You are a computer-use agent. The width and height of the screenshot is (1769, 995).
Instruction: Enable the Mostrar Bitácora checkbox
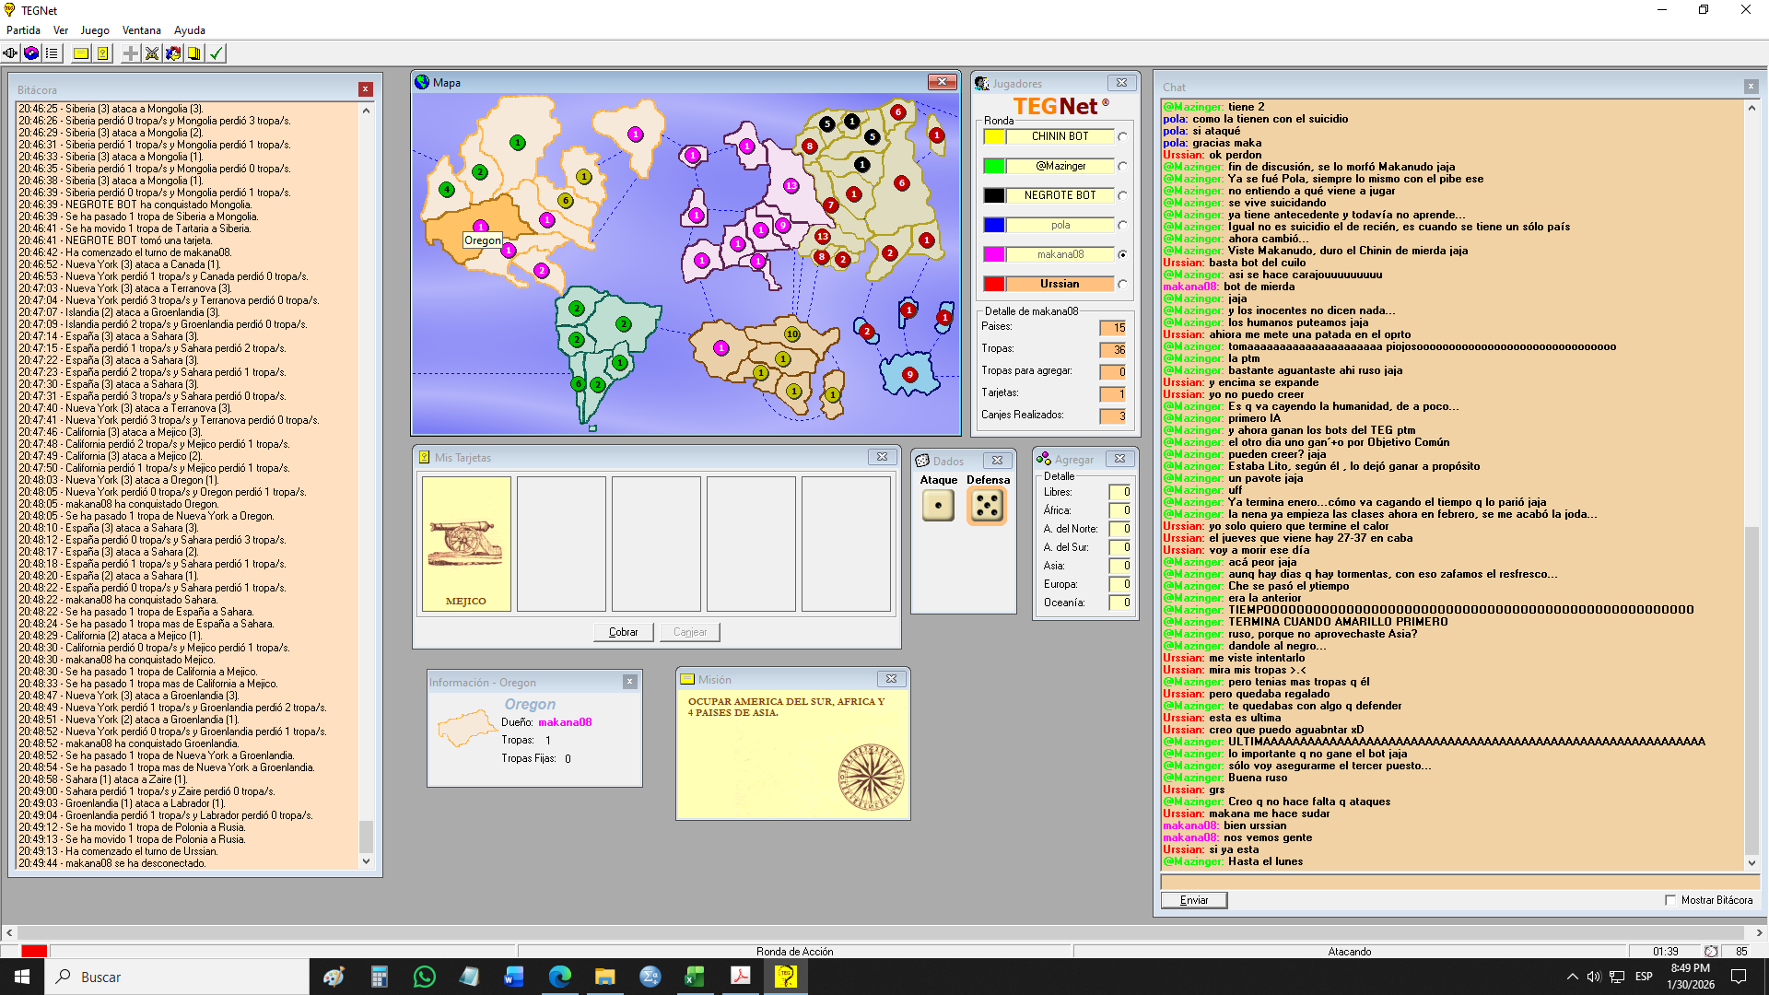(1670, 900)
